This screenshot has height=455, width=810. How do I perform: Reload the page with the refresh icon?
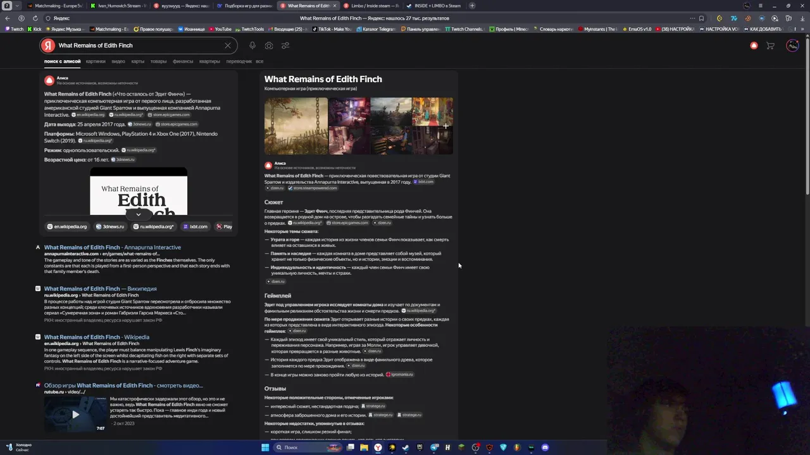35,18
